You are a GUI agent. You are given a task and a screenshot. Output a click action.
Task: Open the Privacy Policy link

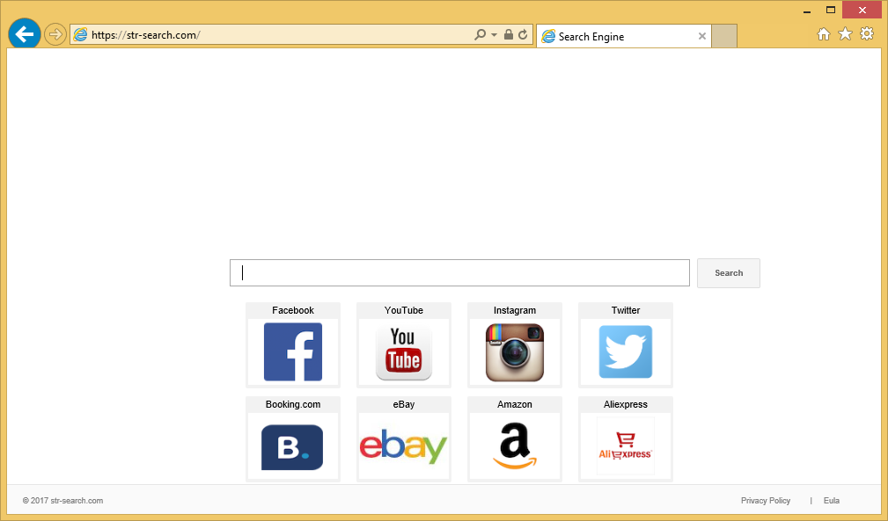coord(765,501)
